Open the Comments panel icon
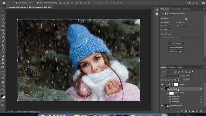Image resolution: width=206 pixels, height=116 pixels. click(157, 14)
